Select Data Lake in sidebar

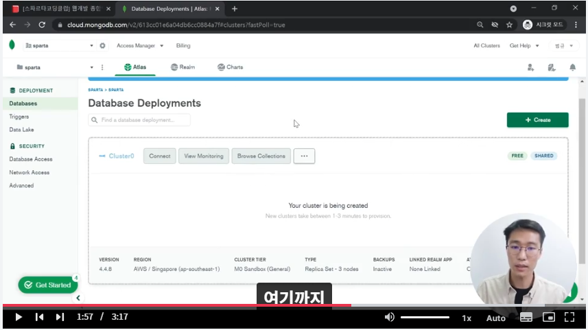[x=21, y=130]
